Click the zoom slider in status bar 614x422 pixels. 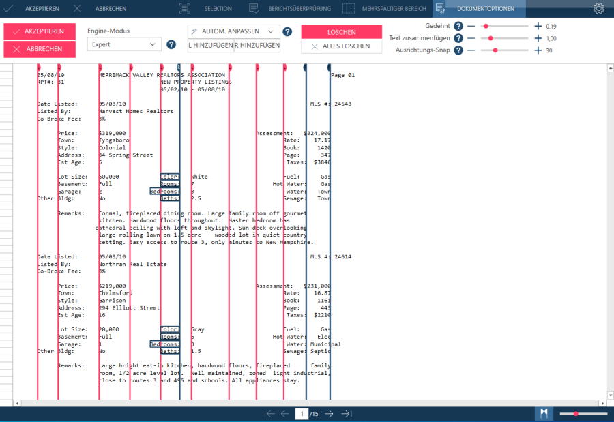[x=583, y=414]
